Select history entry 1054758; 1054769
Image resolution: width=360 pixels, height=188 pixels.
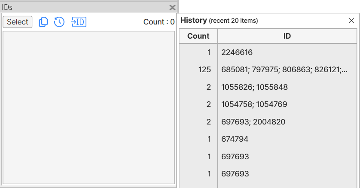click(254, 104)
